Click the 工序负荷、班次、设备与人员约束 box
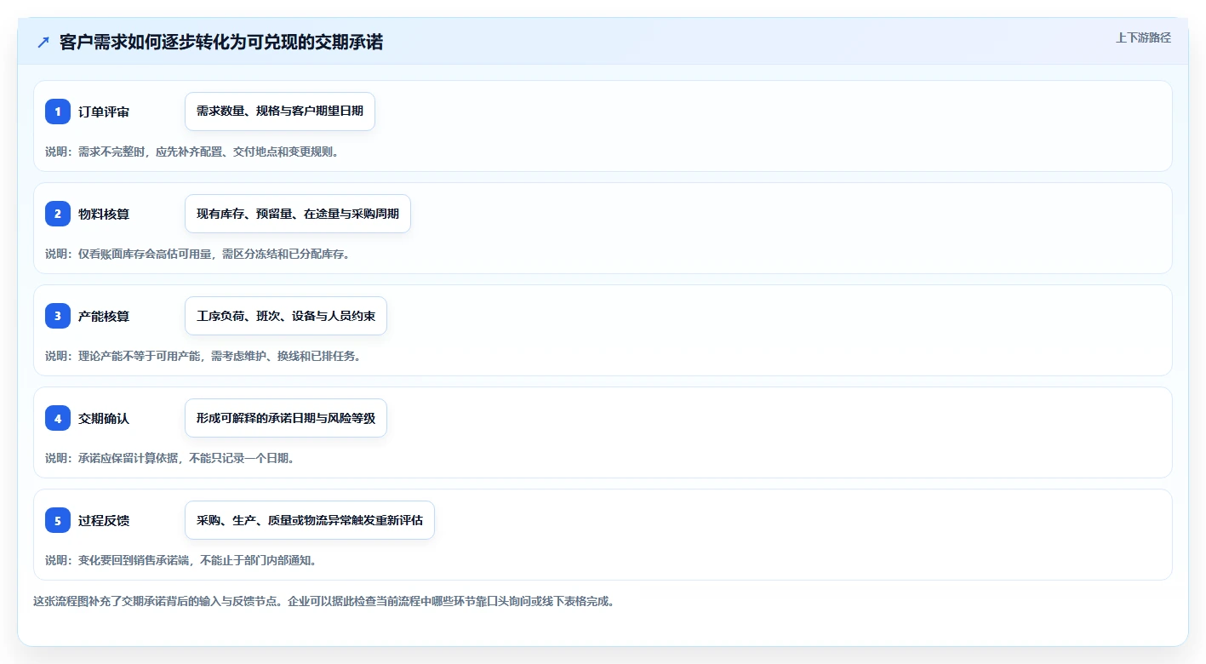The image size is (1206, 664). pos(286,316)
